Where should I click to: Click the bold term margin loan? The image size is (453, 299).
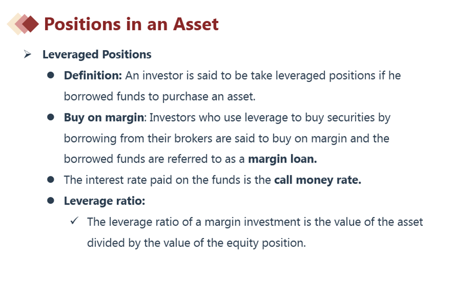point(283,159)
